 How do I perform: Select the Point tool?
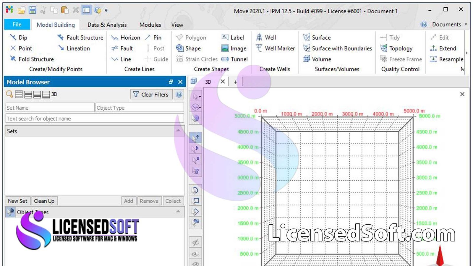21,48
